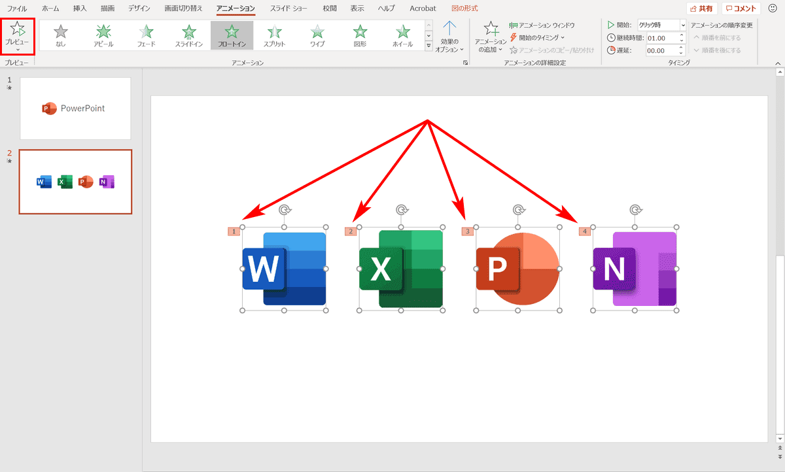
Task: Open 効果のオプション dropdown
Action: pyautogui.click(x=449, y=37)
